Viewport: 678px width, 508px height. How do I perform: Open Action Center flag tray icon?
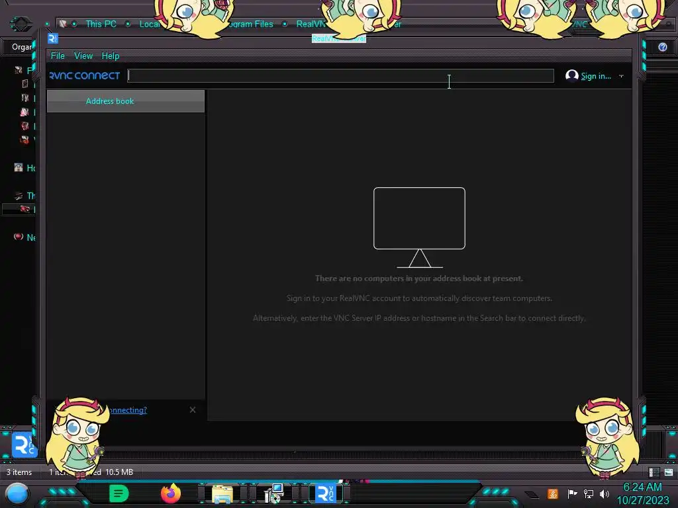coord(572,493)
